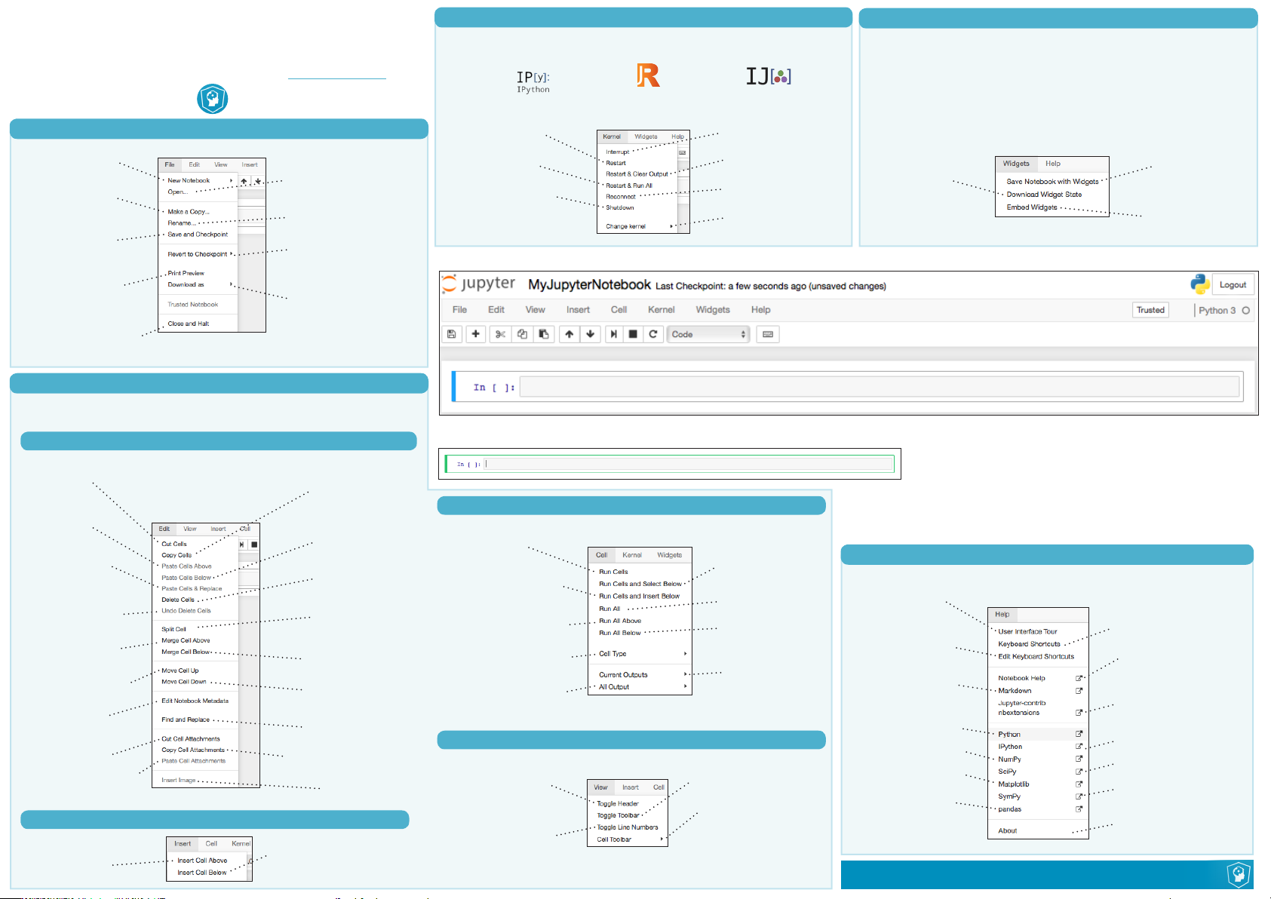Click the Trusted button
1271x899 pixels.
click(1150, 310)
